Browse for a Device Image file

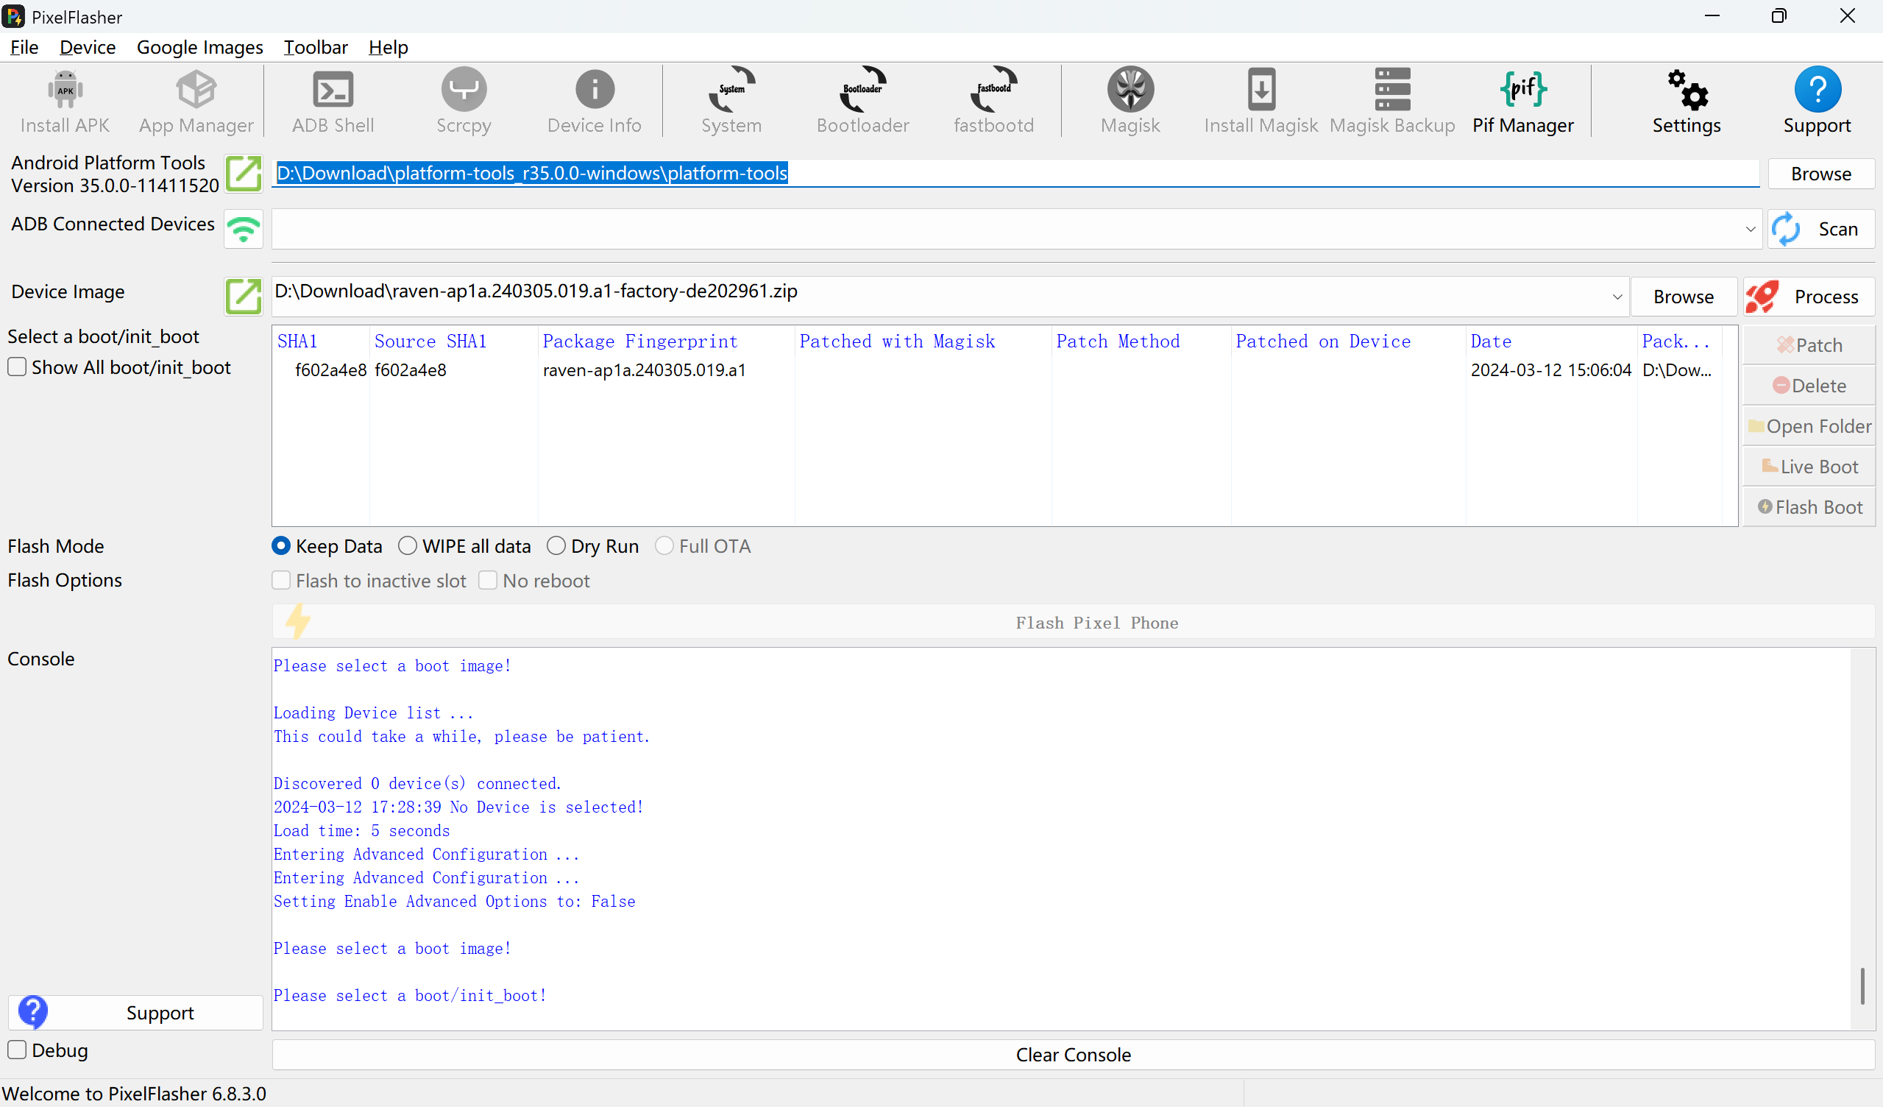pyautogui.click(x=1683, y=297)
